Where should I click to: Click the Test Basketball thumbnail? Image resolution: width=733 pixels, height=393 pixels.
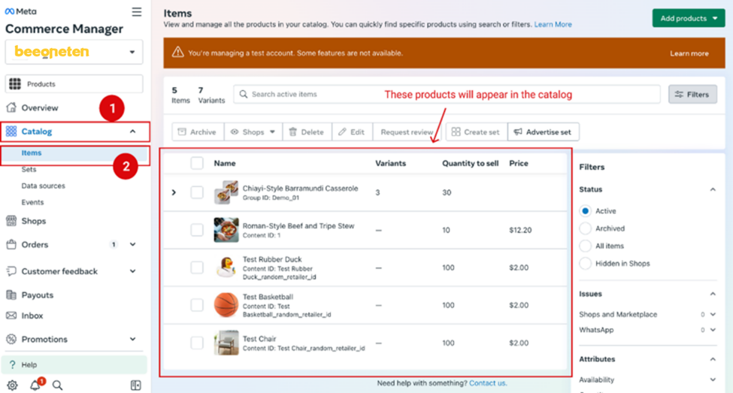pyautogui.click(x=226, y=305)
